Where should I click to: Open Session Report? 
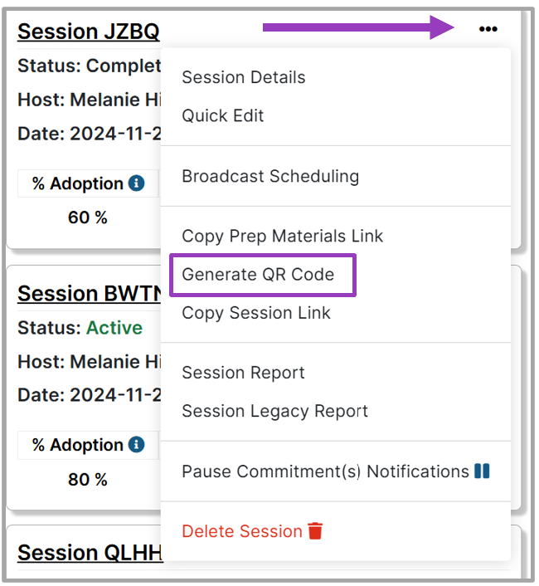tap(243, 373)
